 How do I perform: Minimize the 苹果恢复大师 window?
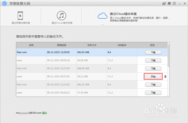(x=180, y=4)
